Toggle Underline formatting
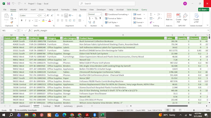 point(29,20)
